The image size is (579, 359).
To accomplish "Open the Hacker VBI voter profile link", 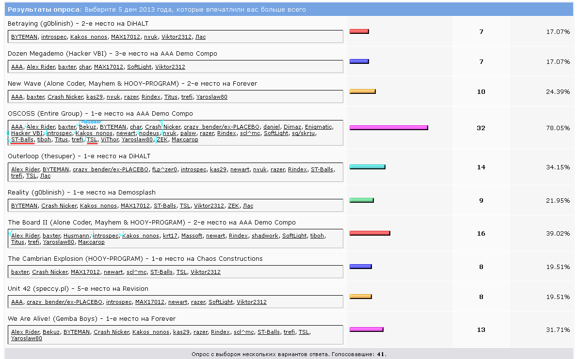I will (27, 134).
